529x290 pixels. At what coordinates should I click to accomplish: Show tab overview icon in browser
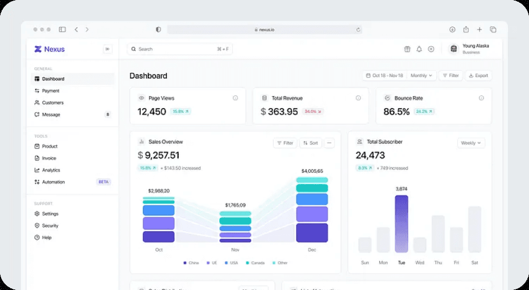point(493,30)
